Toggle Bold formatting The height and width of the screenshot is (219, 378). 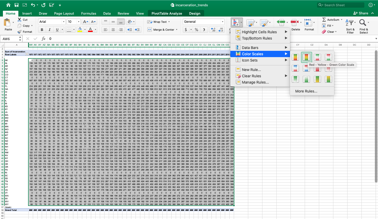(x=42, y=30)
